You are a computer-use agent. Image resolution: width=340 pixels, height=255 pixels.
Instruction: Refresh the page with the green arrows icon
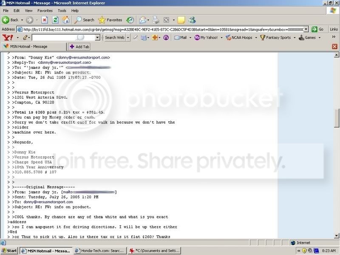point(55,20)
